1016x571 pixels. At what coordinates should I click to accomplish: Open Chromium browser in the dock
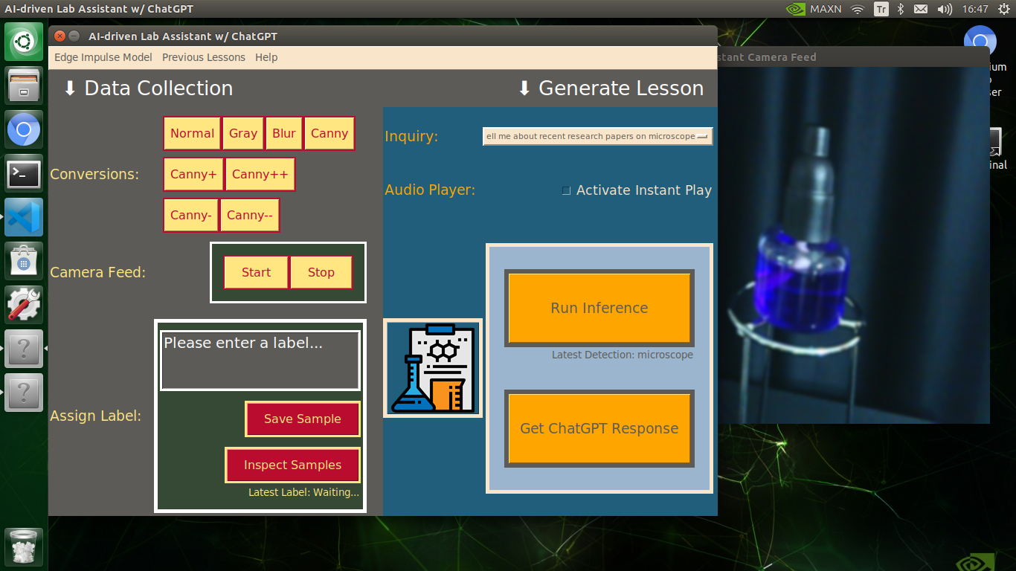coord(24,129)
